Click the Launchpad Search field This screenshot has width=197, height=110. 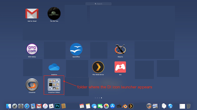point(99,4)
